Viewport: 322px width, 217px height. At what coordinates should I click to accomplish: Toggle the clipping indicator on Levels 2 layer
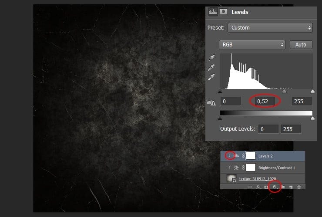(229, 156)
